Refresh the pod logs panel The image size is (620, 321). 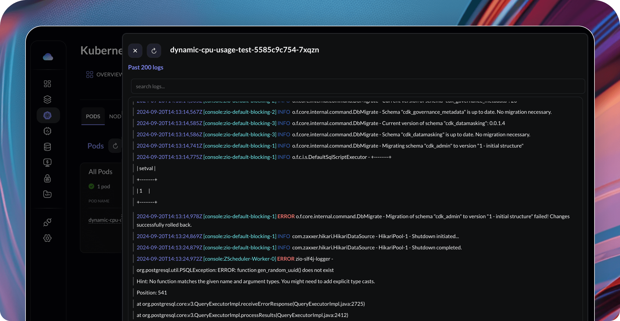(154, 51)
